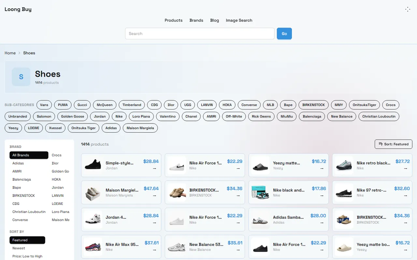This screenshot has height=260, width=417.
Task: Select All Brands filter in sidebar
Action: tap(29, 155)
